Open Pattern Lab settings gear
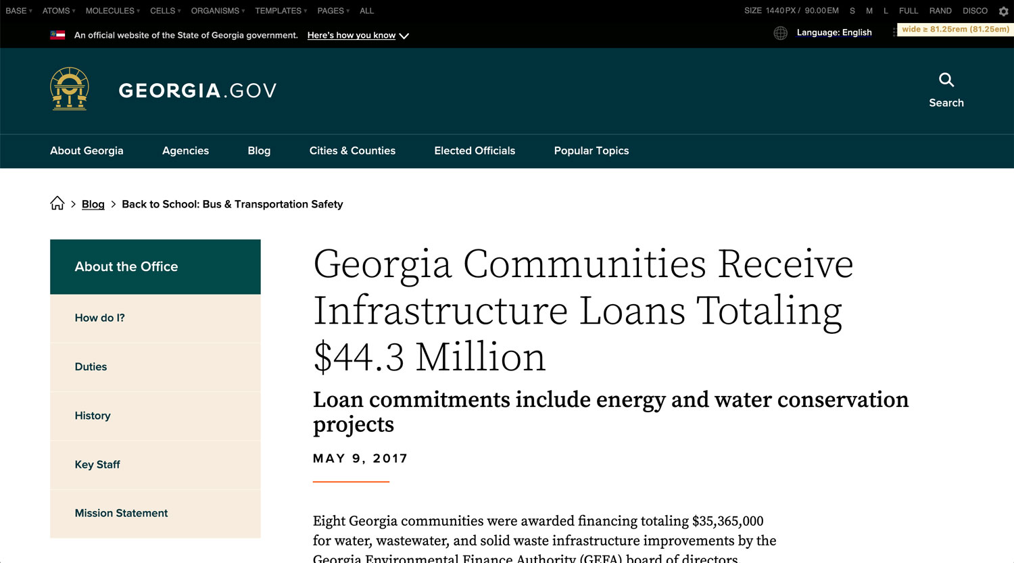The height and width of the screenshot is (563, 1014). [1003, 11]
